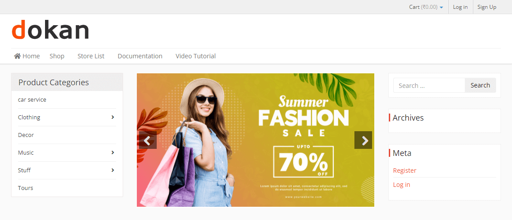
Task: Open Video Tutorial menu item
Action: tap(196, 56)
